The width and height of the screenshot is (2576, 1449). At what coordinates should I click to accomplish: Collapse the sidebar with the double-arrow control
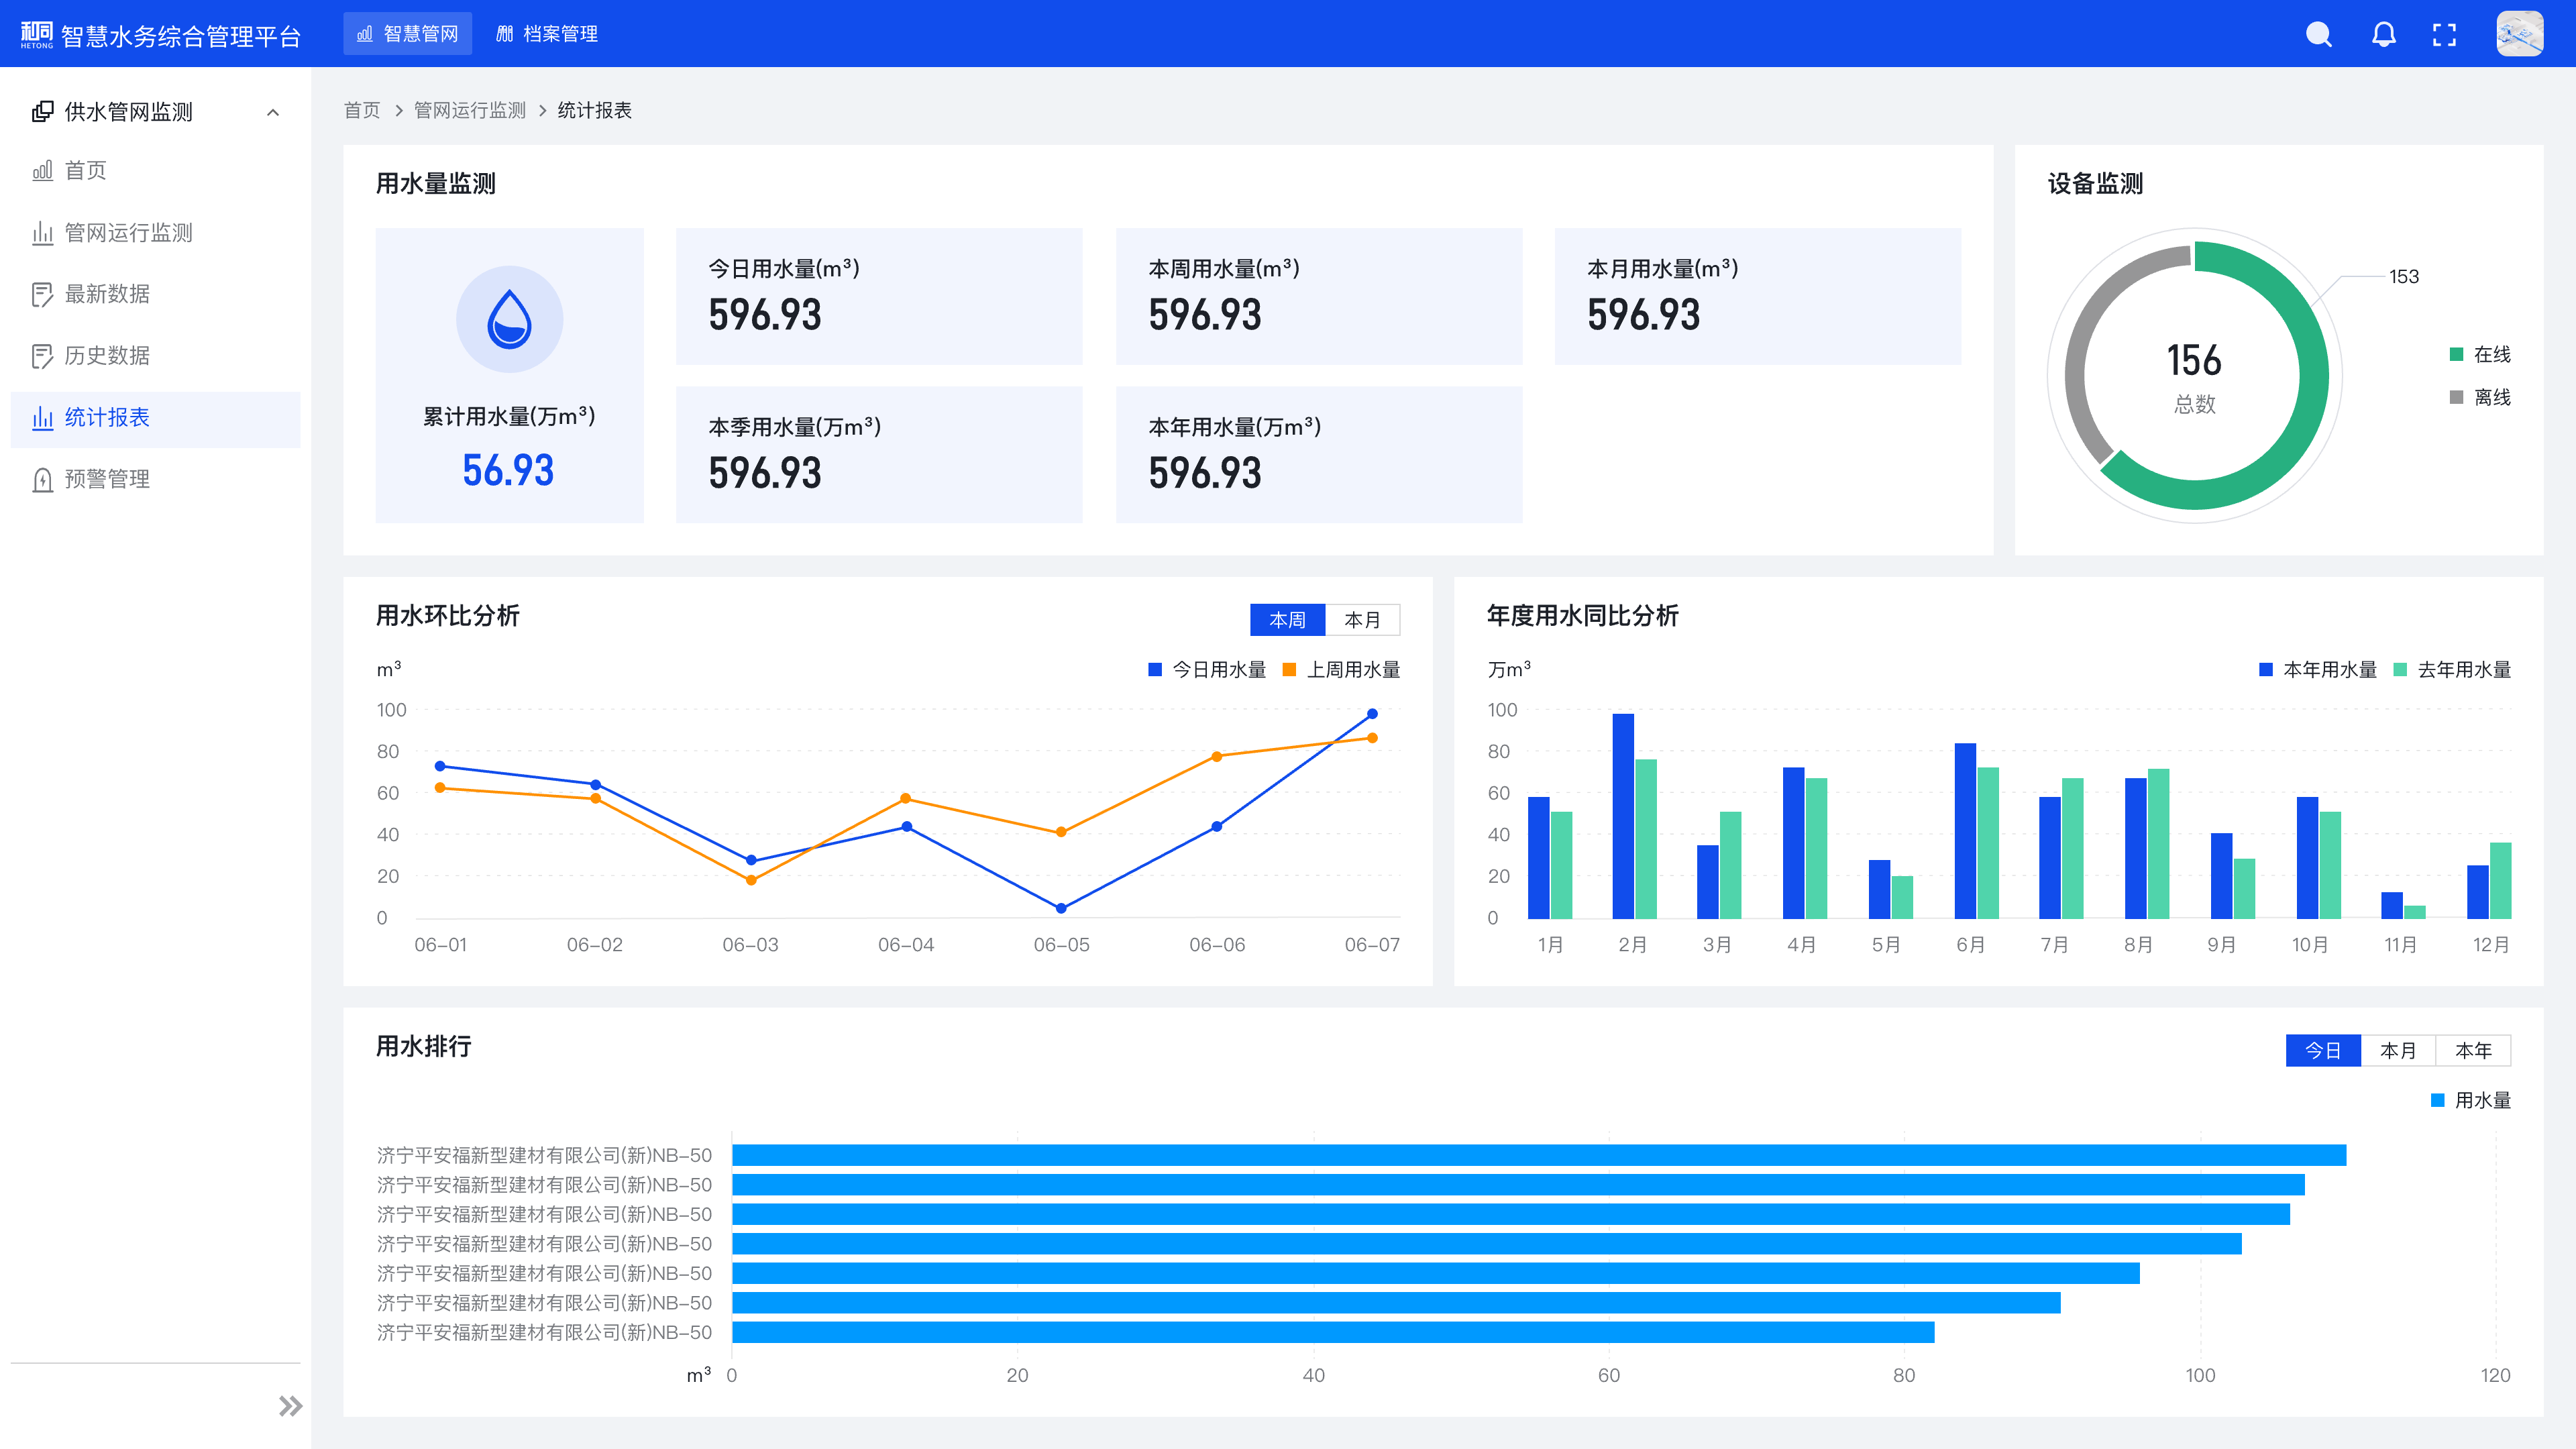[291, 1405]
